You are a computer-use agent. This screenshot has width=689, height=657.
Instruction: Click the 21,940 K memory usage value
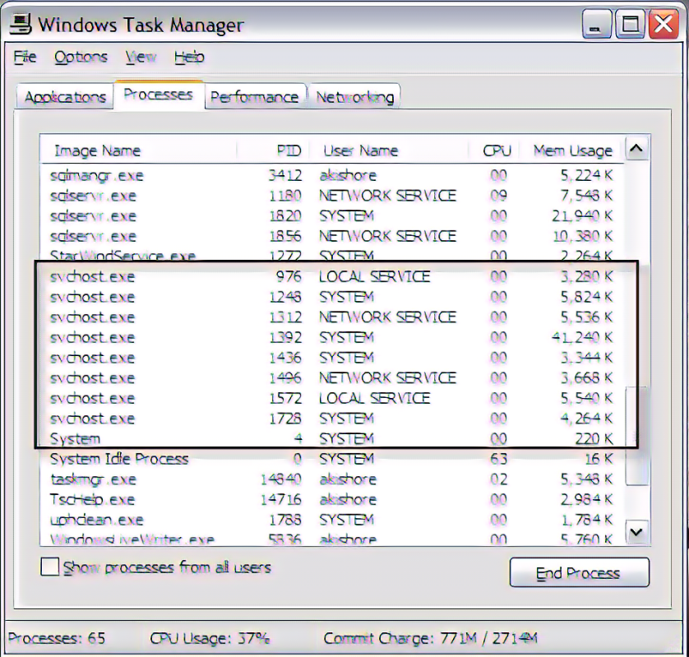(582, 215)
